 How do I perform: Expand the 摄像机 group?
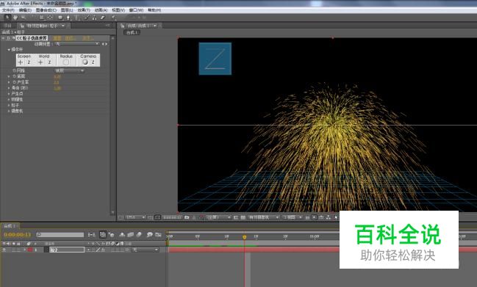pyautogui.click(x=9, y=111)
